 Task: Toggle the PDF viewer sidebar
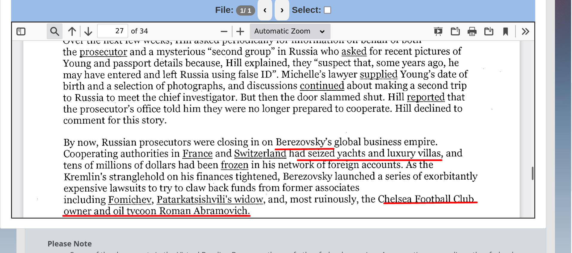tap(21, 31)
